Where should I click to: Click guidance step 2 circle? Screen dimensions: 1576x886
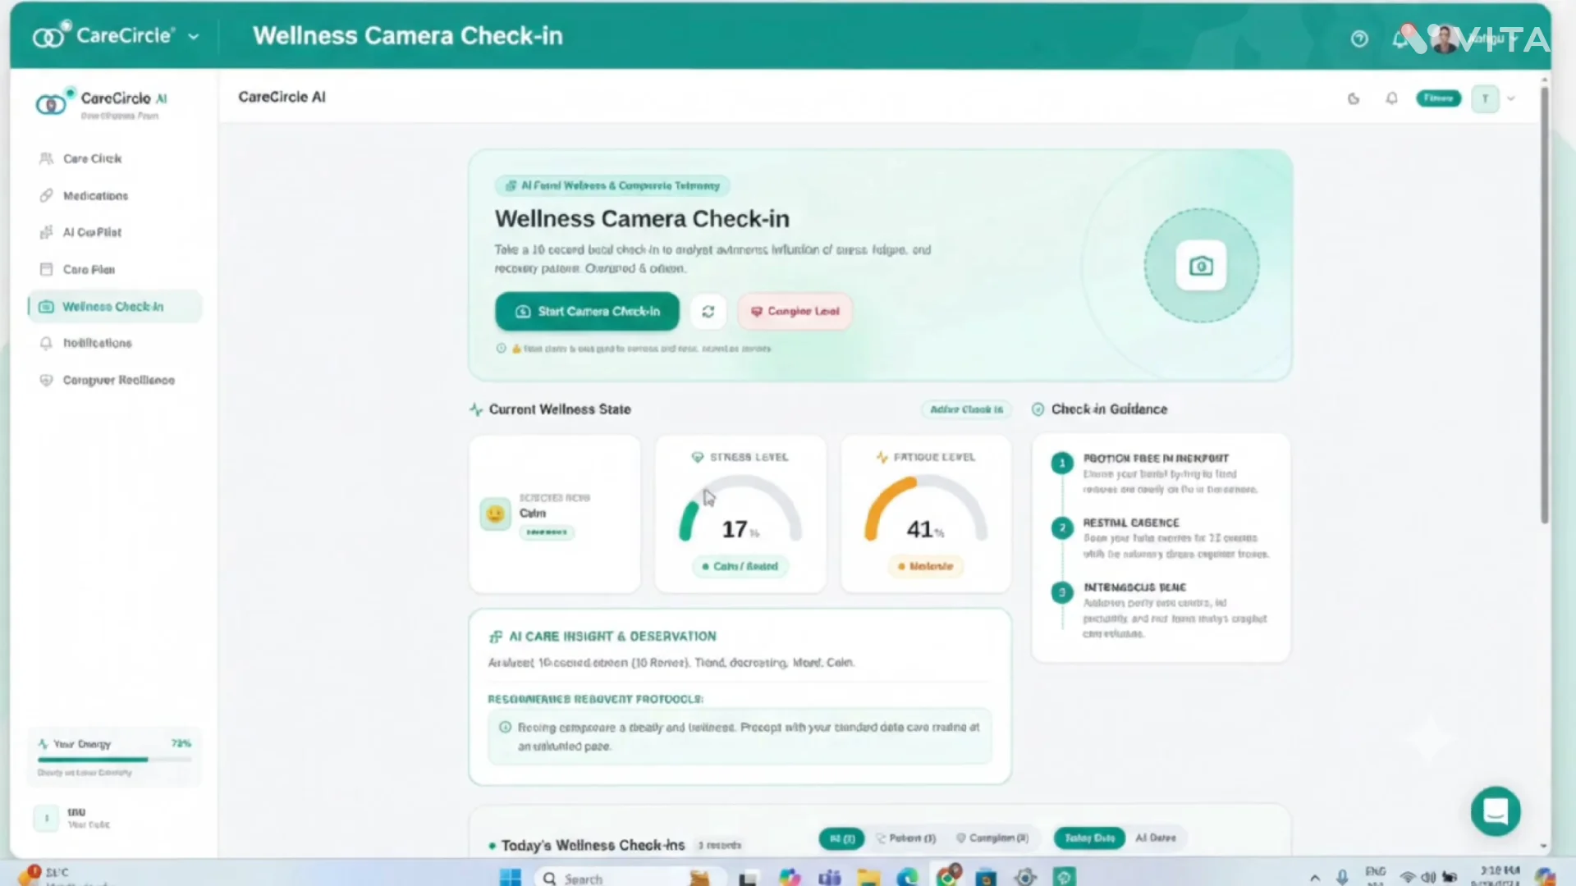coord(1062,527)
